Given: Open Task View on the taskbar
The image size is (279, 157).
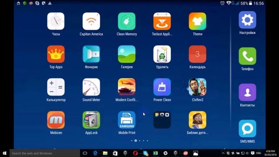Looking at the screenshot, I should tap(85, 153).
